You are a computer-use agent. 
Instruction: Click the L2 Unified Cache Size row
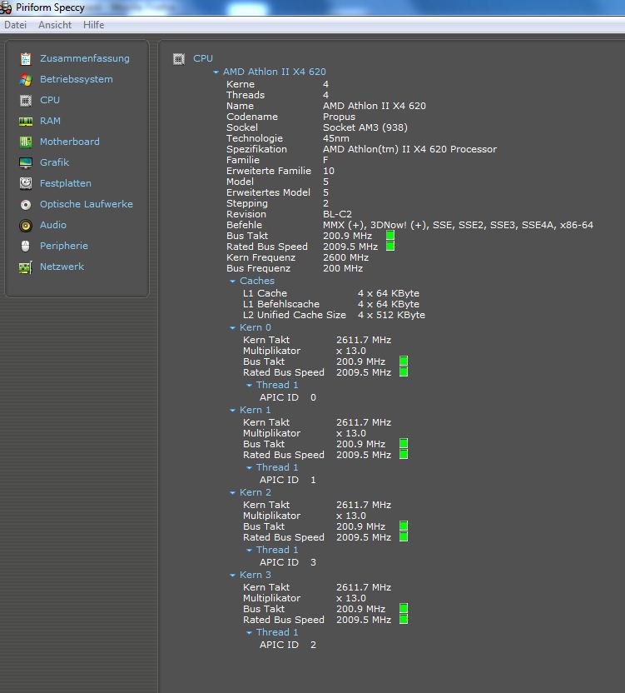(334, 315)
